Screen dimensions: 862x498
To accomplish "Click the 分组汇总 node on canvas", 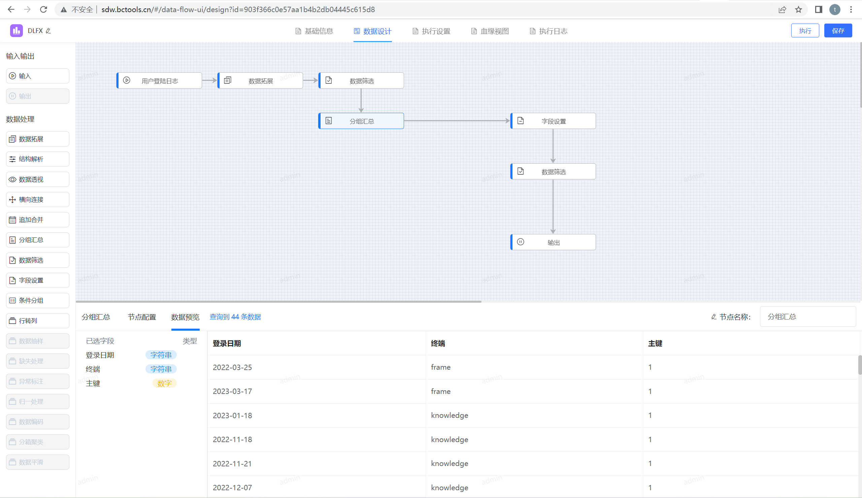I will pyautogui.click(x=361, y=121).
